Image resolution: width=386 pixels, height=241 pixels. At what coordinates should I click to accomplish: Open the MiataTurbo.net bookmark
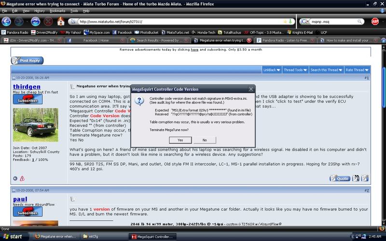pyautogui.click(x=175, y=32)
